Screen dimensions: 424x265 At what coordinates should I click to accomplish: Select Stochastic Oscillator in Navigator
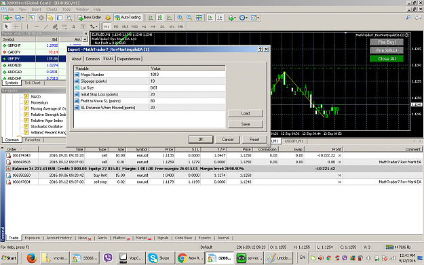click(x=47, y=127)
